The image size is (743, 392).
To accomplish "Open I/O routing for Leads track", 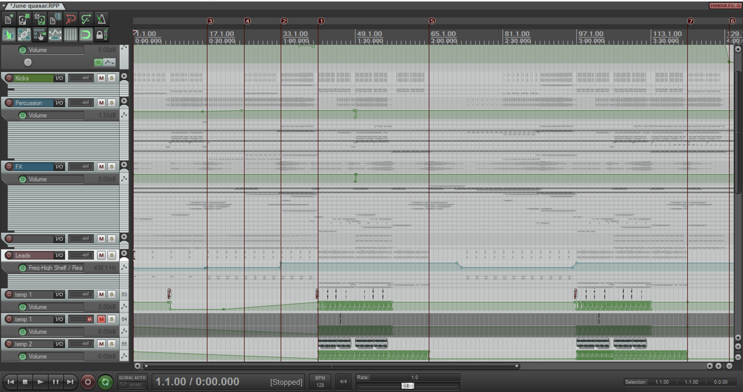I will click(59, 255).
